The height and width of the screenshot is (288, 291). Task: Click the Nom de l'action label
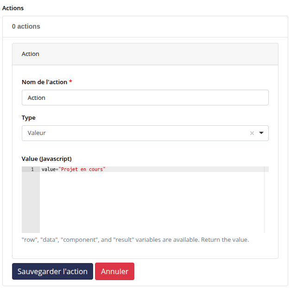(44, 82)
